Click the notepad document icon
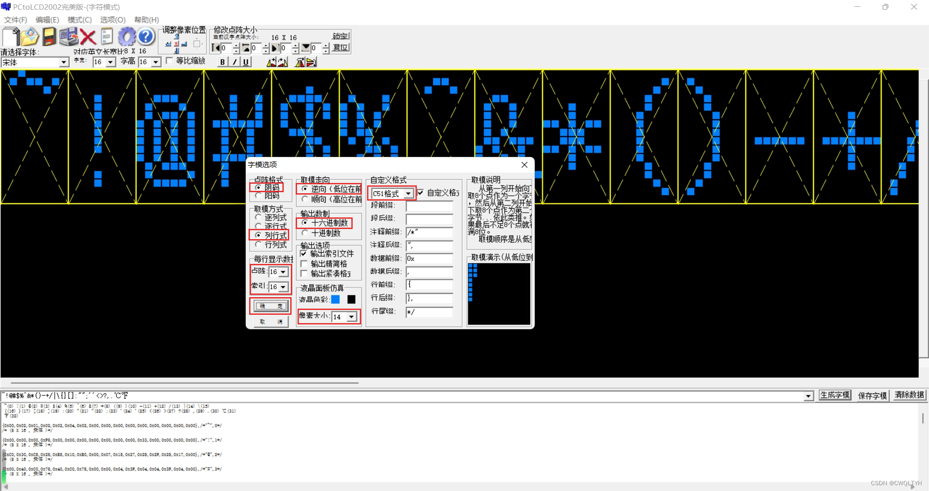The width and height of the screenshot is (929, 491). 106,37
